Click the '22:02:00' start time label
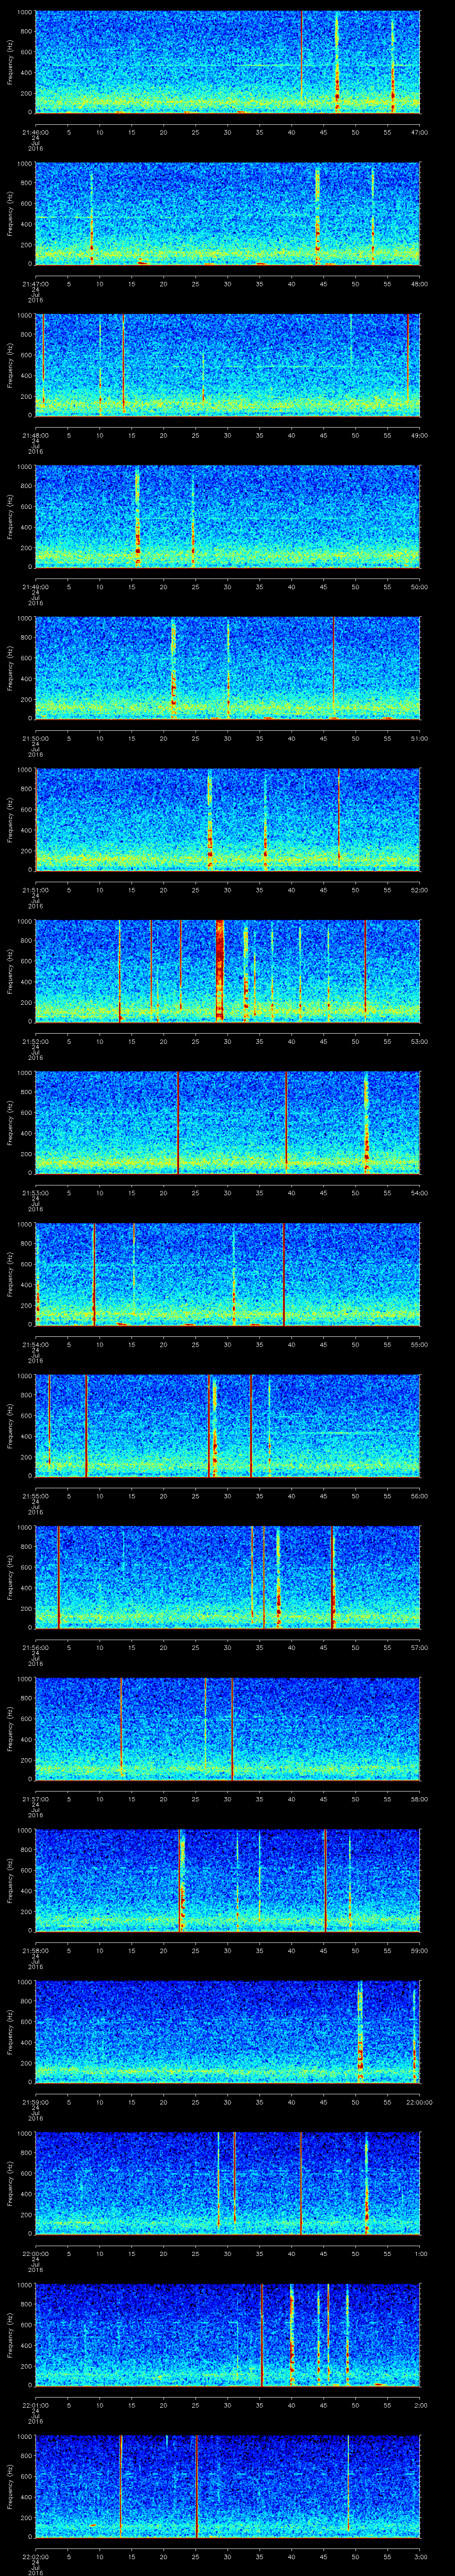Screen dimensions: 455x2576 pyautogui.click(x=35, y=2556)
